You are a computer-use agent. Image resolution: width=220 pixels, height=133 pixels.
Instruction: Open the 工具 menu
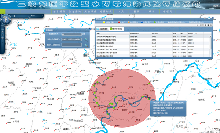pyautogui.click(x=121, y=11)
